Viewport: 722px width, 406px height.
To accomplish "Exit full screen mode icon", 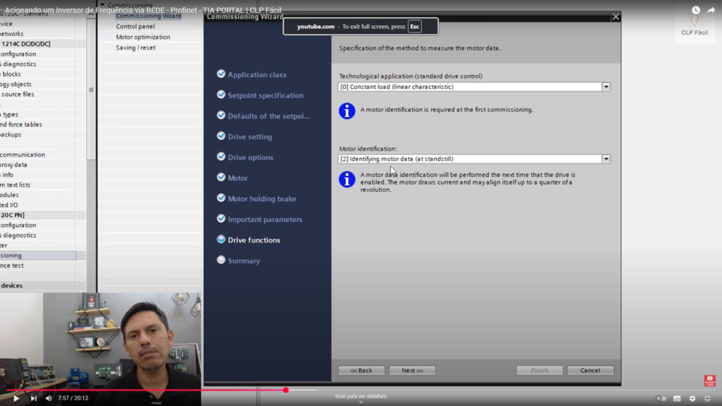I will click(x=708, y=398).
